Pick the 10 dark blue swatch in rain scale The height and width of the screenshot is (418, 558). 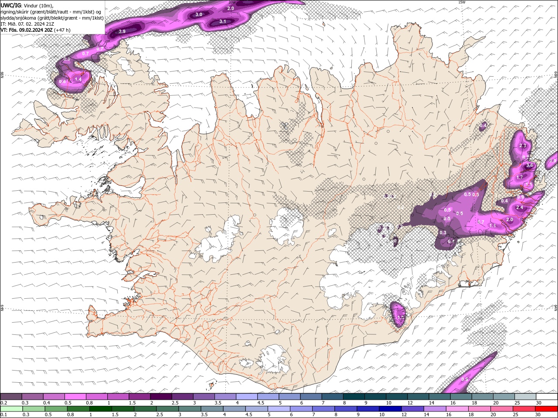390,409
